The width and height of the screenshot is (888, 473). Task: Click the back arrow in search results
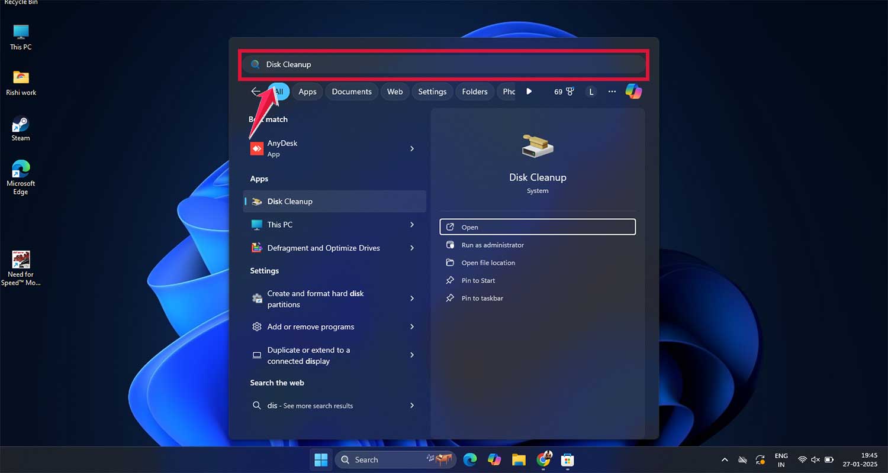[256, 91]
